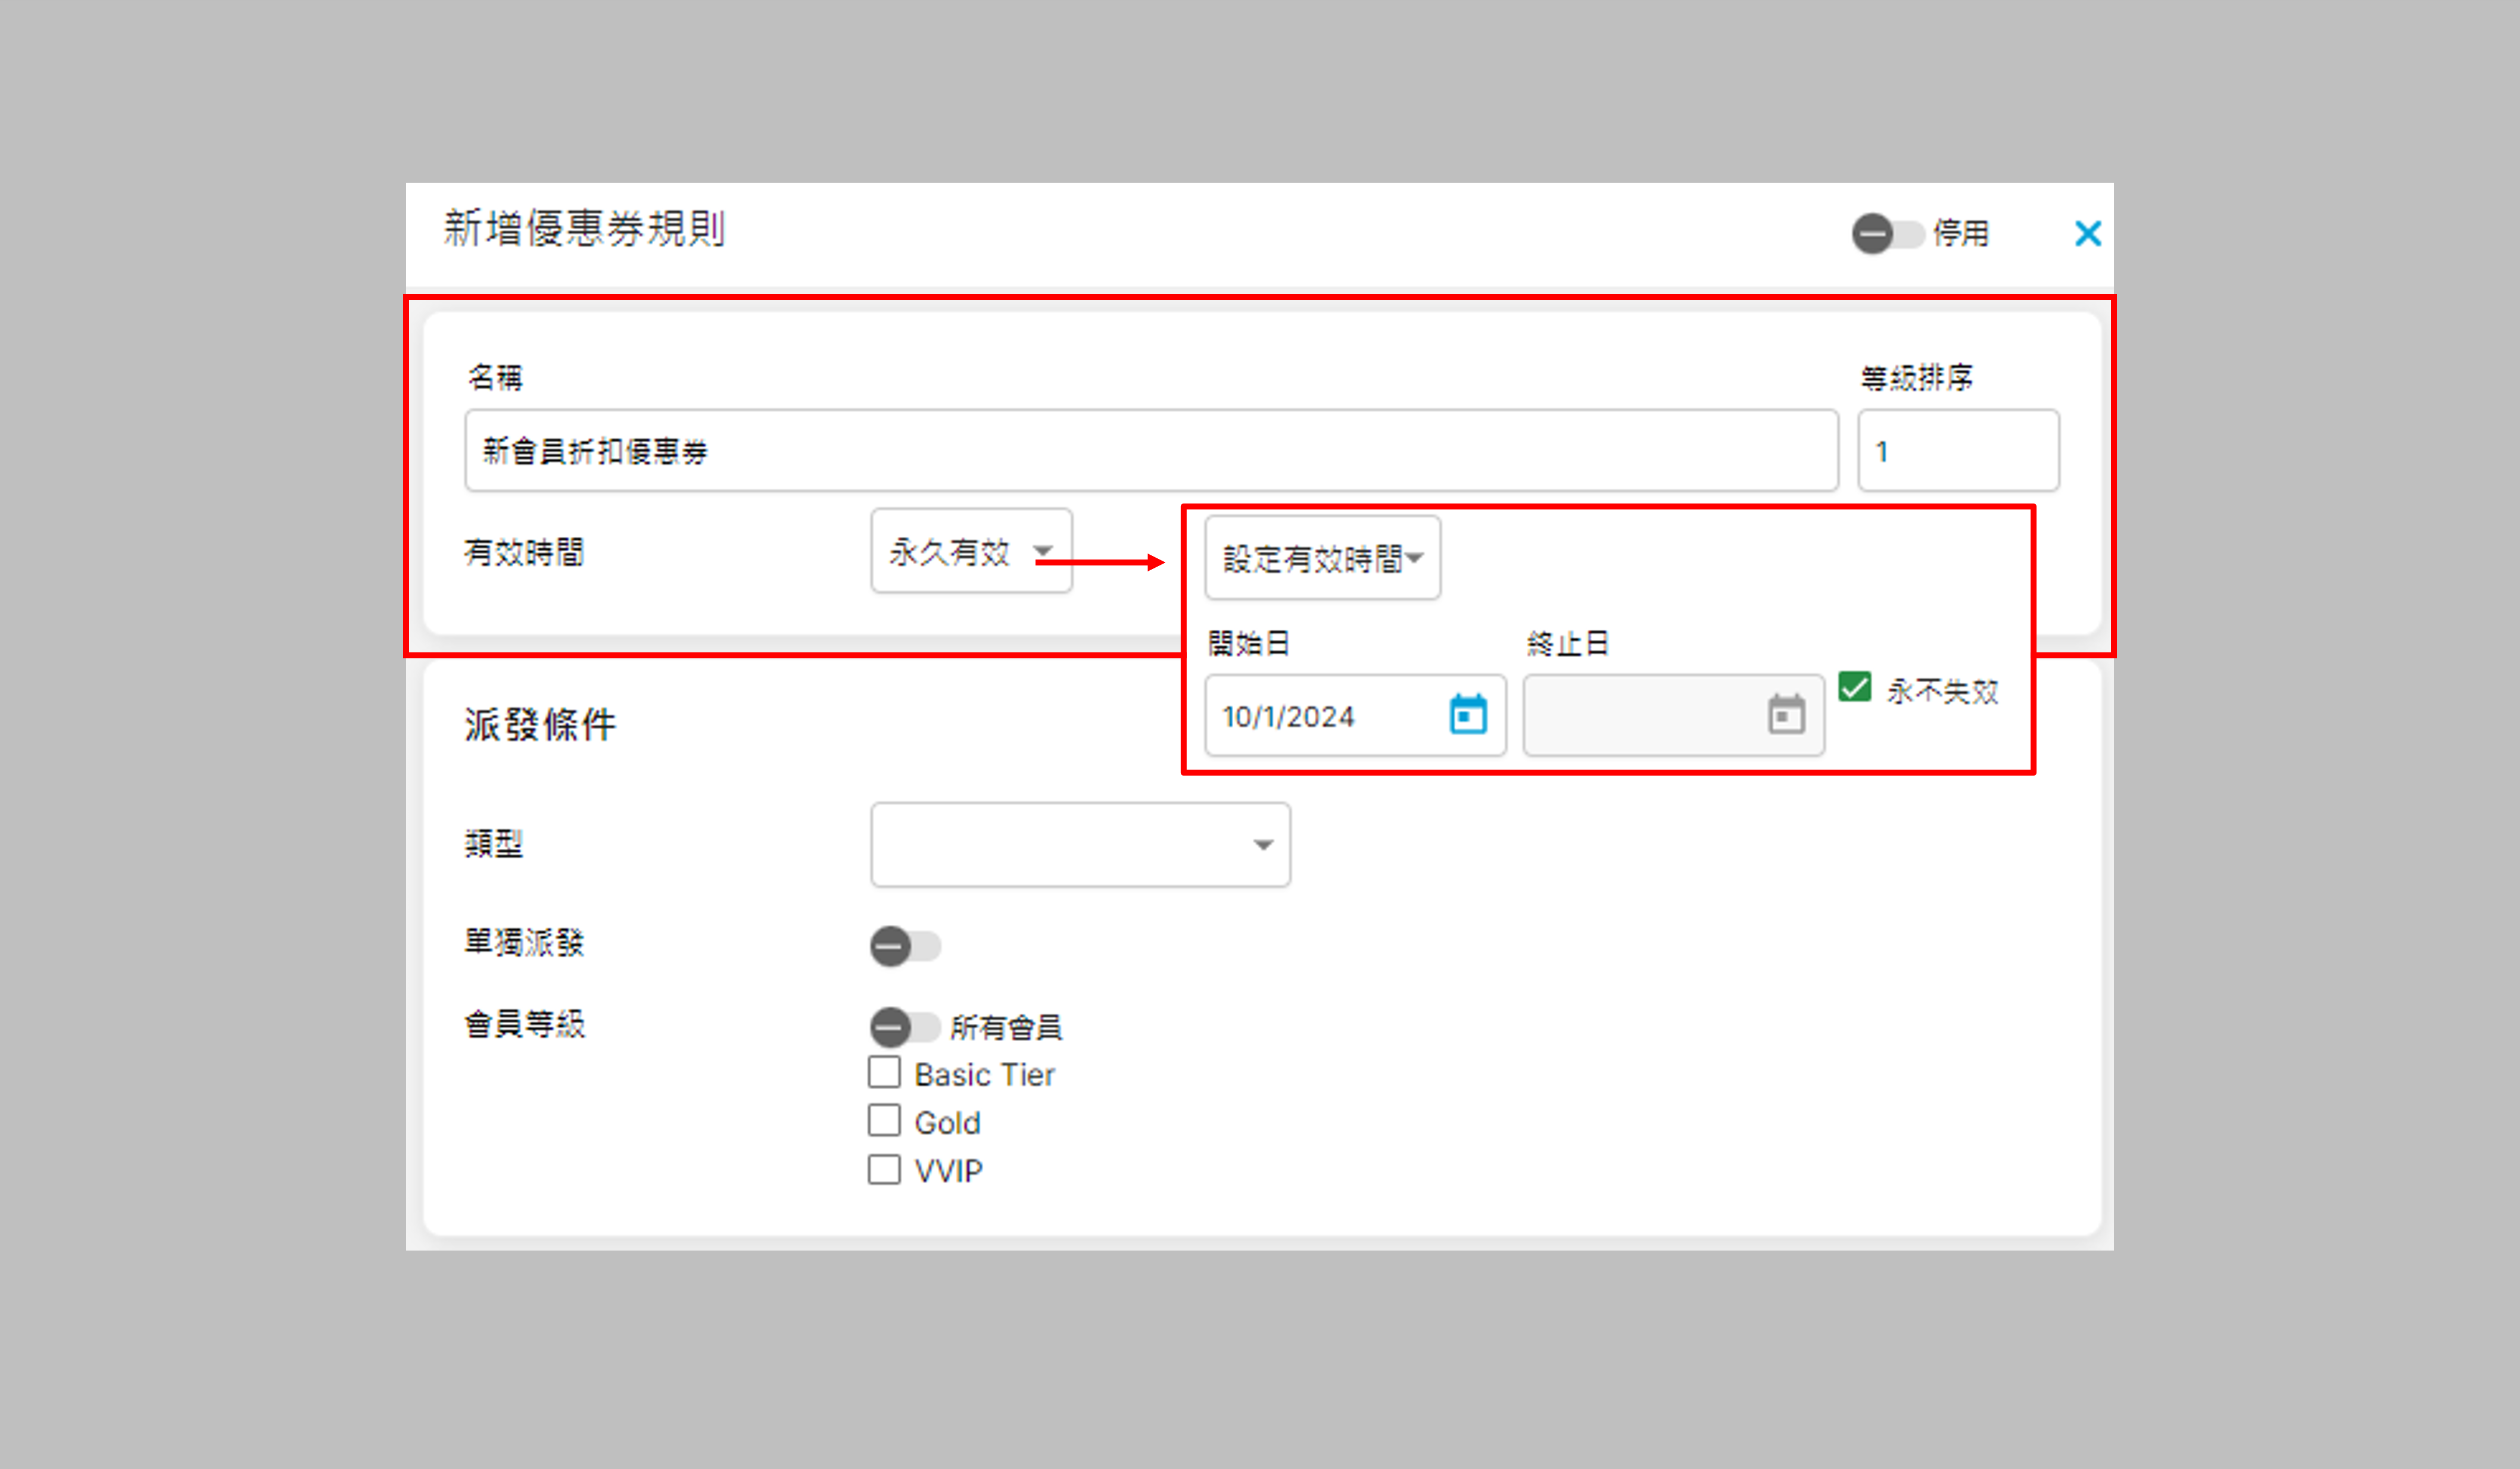Click the 名稱 text input field
Viewport: 2520px width, 1469px height.
pyautogui.click(x=1150, y=451)
